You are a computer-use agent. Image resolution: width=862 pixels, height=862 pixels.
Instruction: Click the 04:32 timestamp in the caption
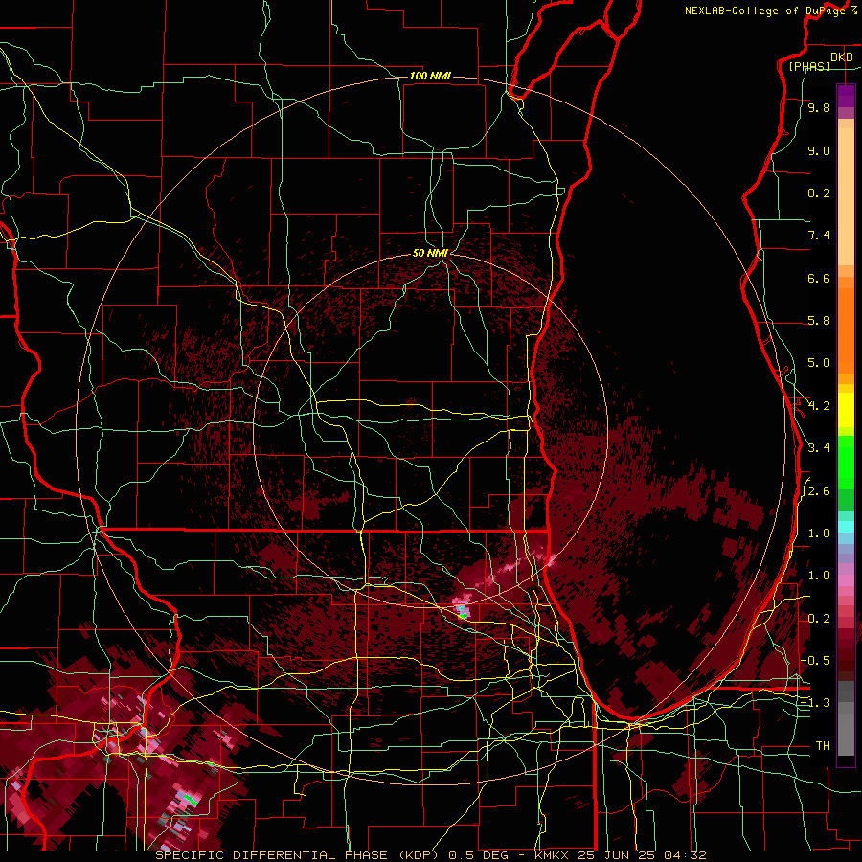point(685,855)
